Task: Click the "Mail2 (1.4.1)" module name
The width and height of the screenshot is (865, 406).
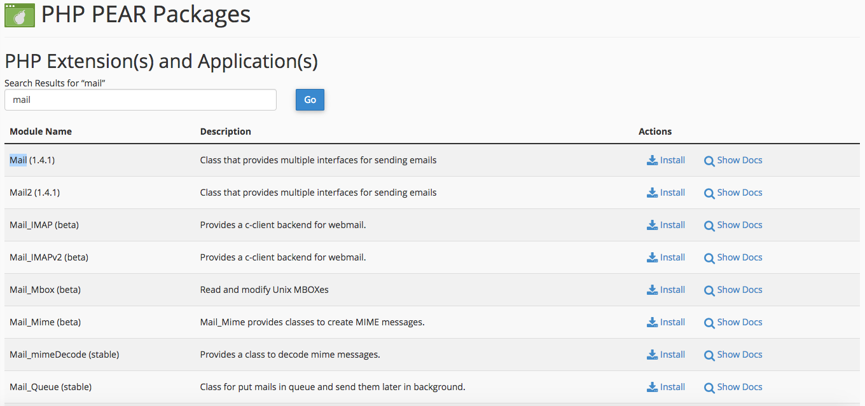Action: point(34,193)
